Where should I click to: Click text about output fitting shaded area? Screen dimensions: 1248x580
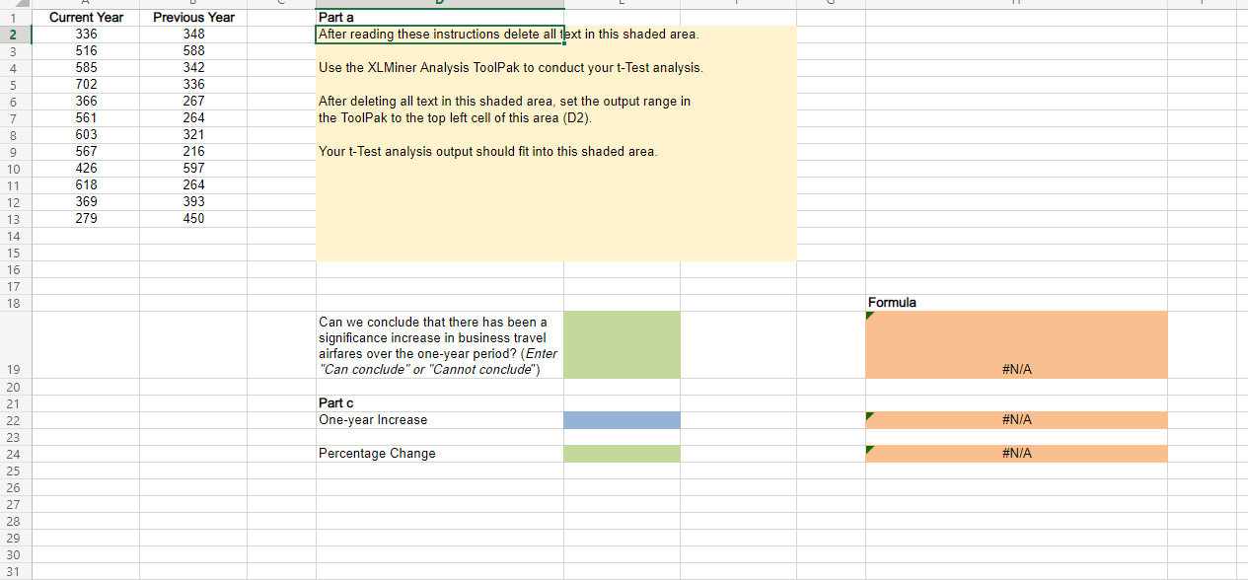487,151
